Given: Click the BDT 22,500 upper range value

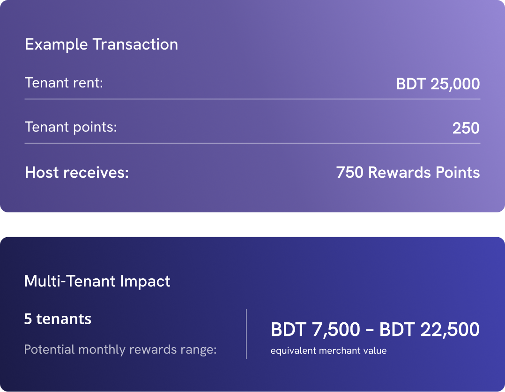Looking at the screenshot, I should 430,330.
